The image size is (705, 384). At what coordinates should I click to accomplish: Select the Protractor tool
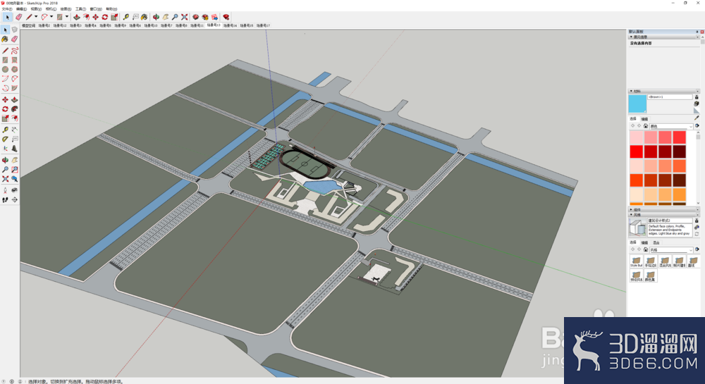pyautogui.click(x=5, y=140)
